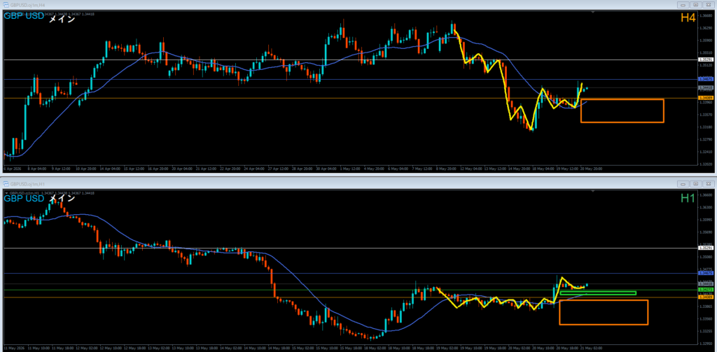The image size is (717, 352).
Task: Click the gray chart shift triangle in H4 chart
Action: (593, 13)
